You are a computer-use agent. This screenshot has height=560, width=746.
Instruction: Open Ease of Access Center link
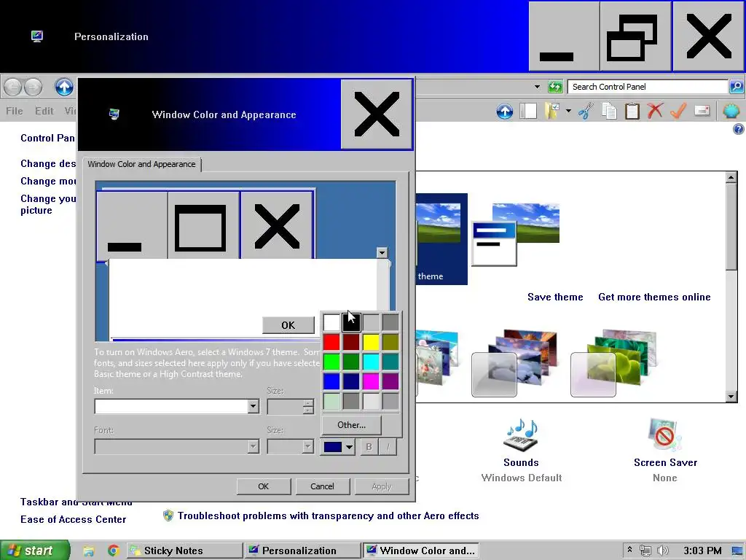tap(74, 519)
